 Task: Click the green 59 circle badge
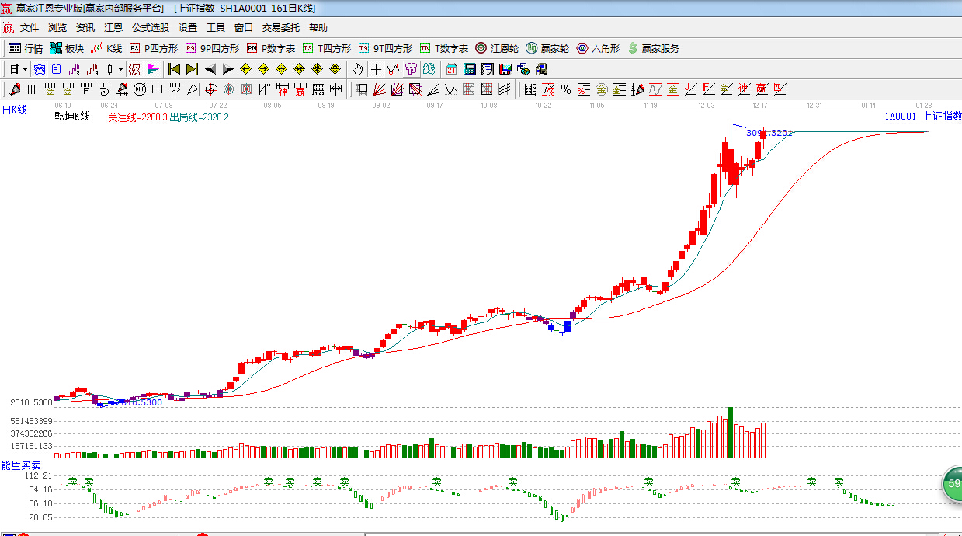click(x=953, y=483)
